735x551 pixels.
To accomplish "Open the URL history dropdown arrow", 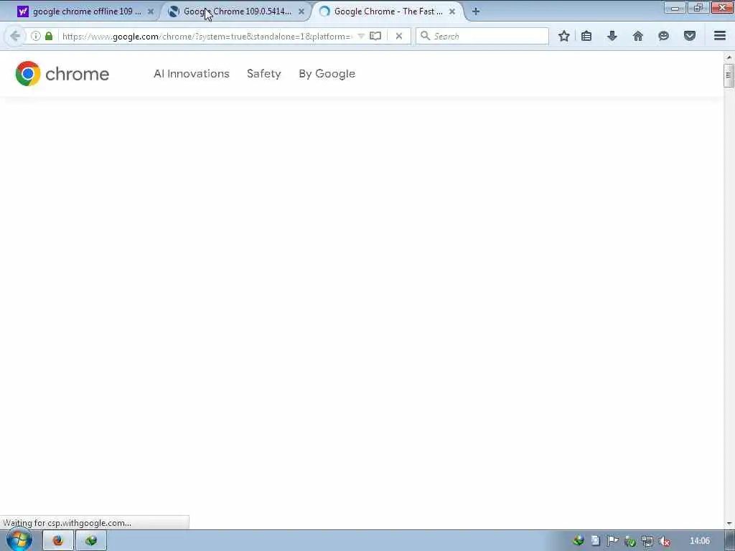I will (361, 36).
